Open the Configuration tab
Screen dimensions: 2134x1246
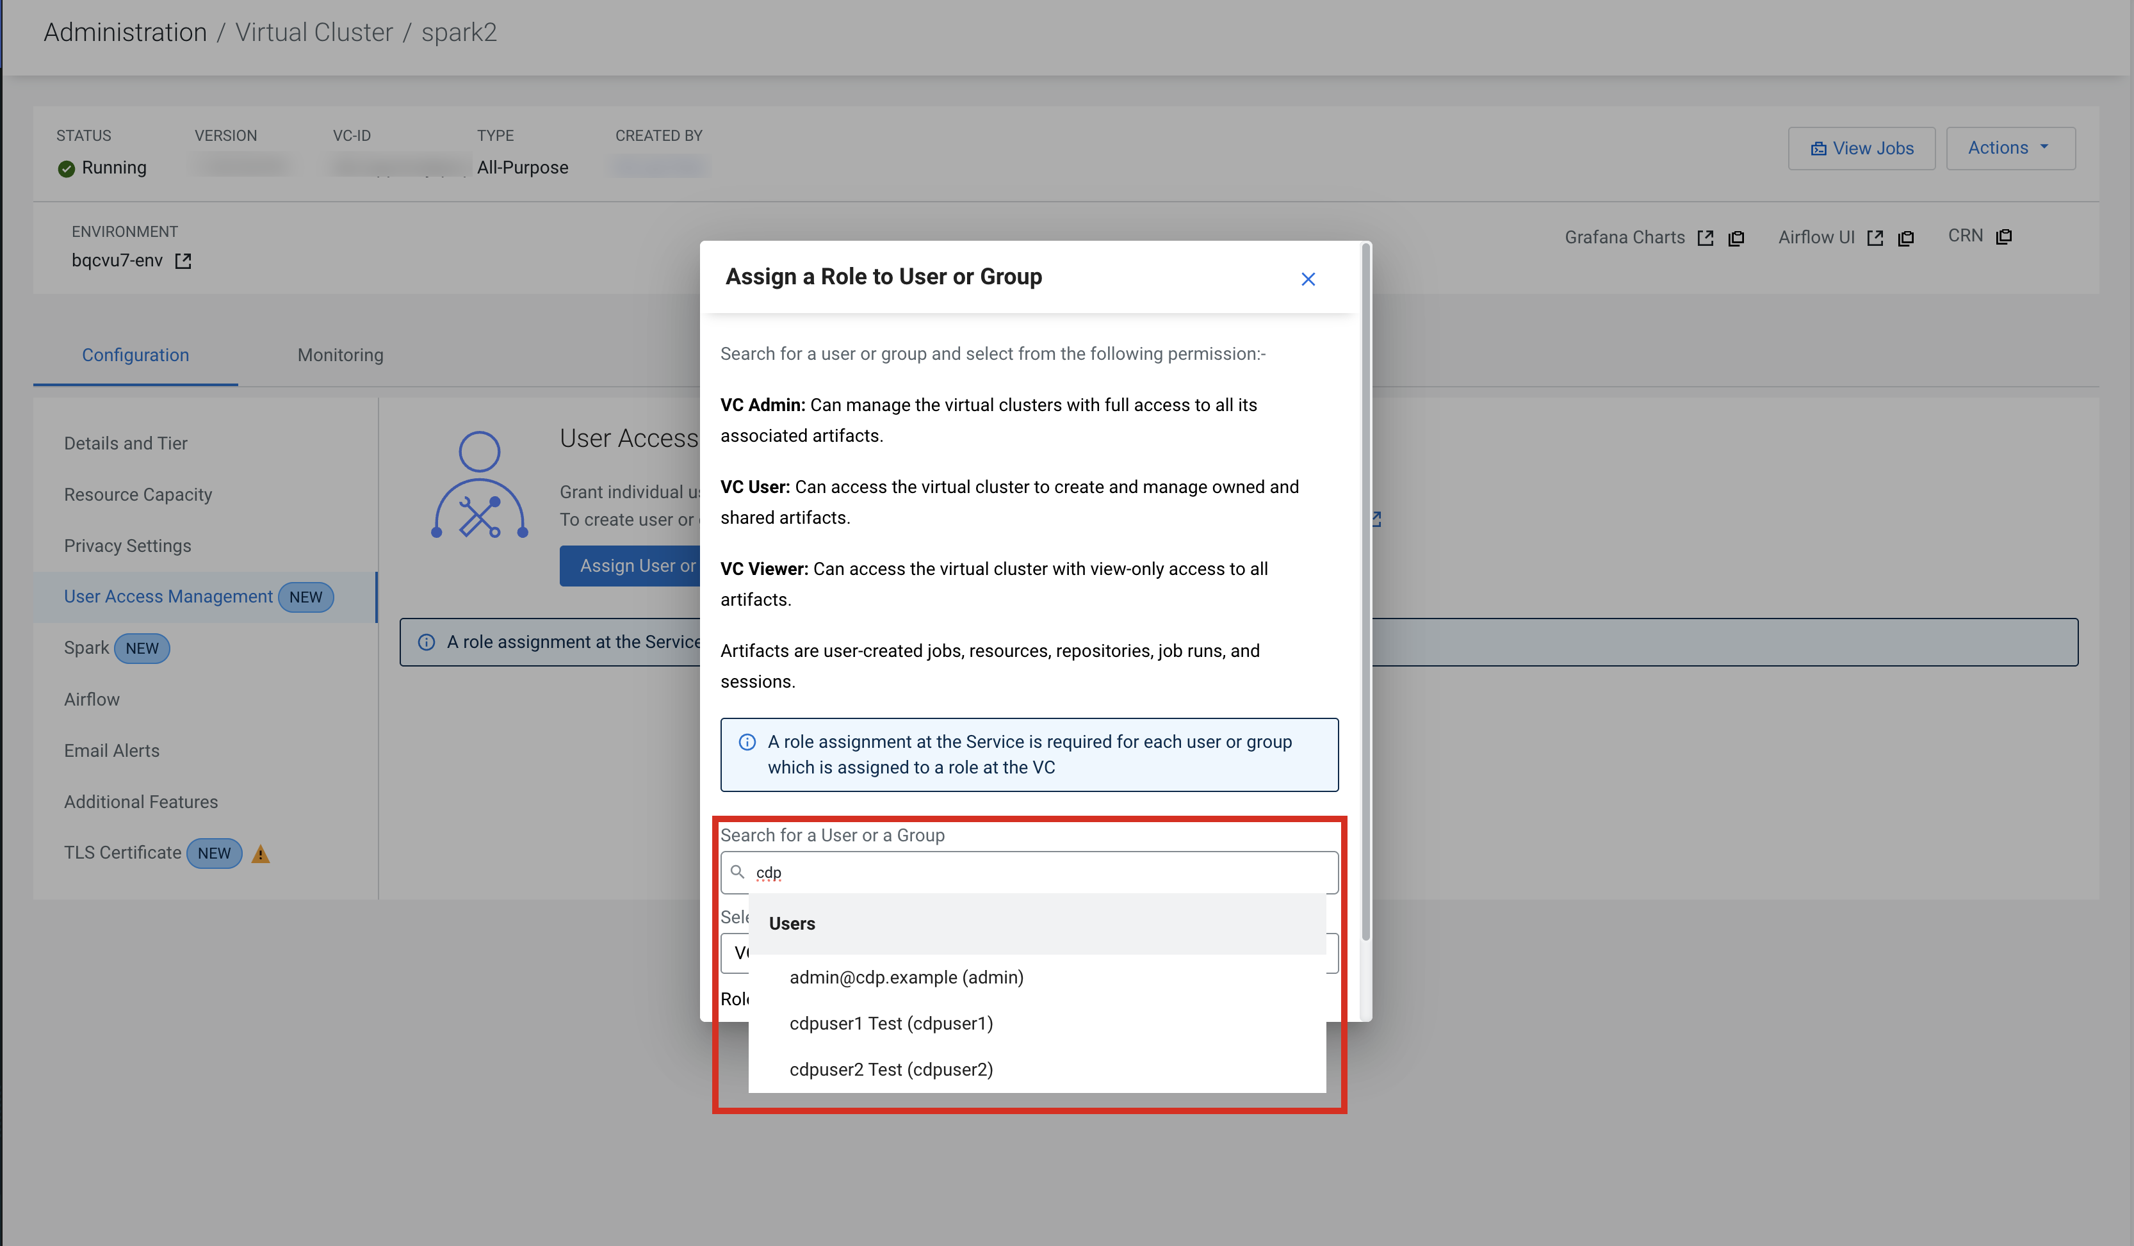pyautogui.click(x=136, y=355)
